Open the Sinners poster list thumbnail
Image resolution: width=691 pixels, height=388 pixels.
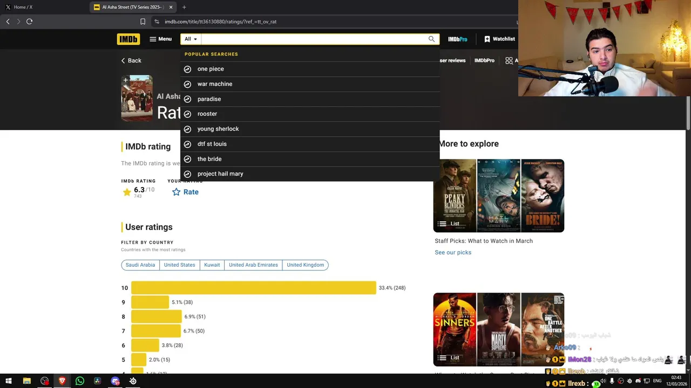pyautogui.click(x=455, y=329)
